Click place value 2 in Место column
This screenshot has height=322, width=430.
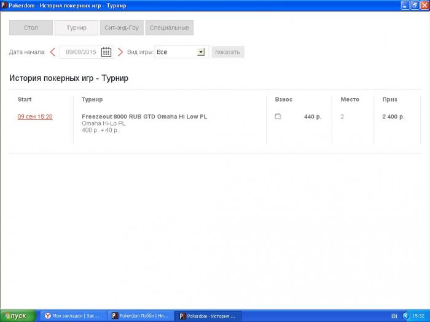click(342, 117)
